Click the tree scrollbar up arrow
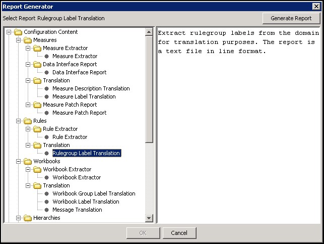Image resolution: width=324 pixels, height=244 pixels. (x=149, y=32)
